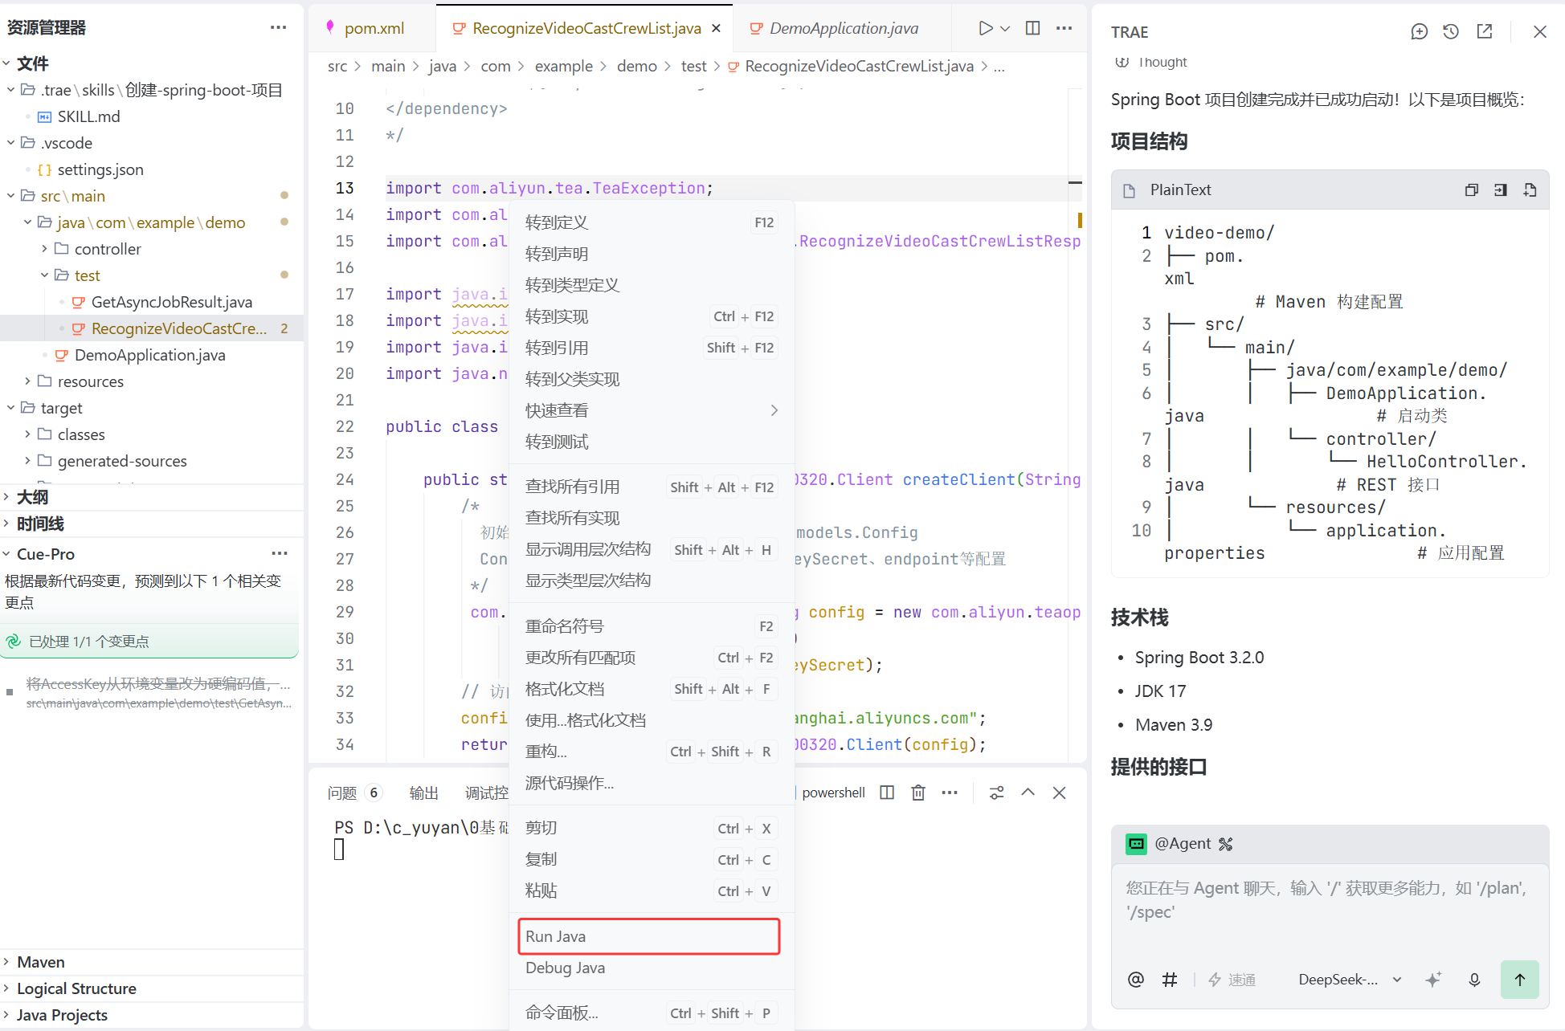Switch to the 输出 panel tab
Viewport: 1565px width, 1031px height.
point(424,793)
